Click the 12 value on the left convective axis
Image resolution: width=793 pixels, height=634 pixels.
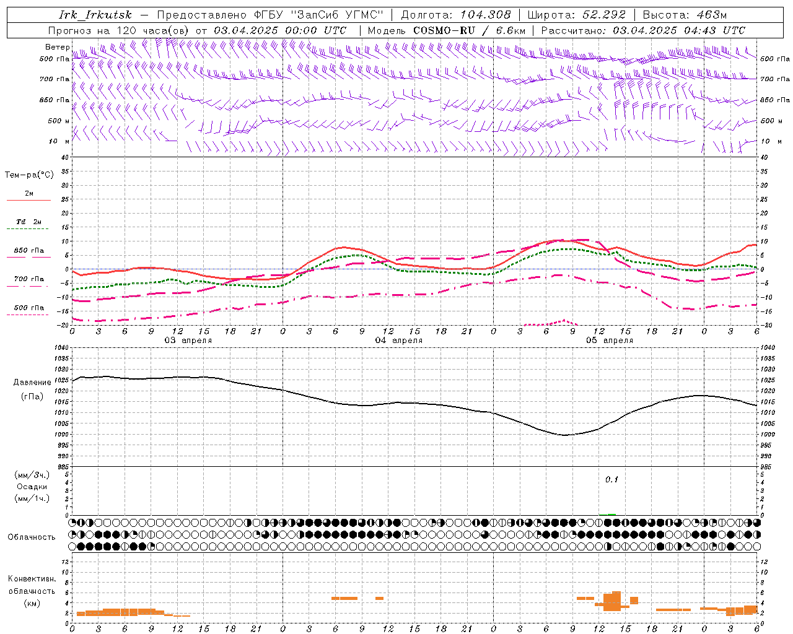tap(65, 562)
